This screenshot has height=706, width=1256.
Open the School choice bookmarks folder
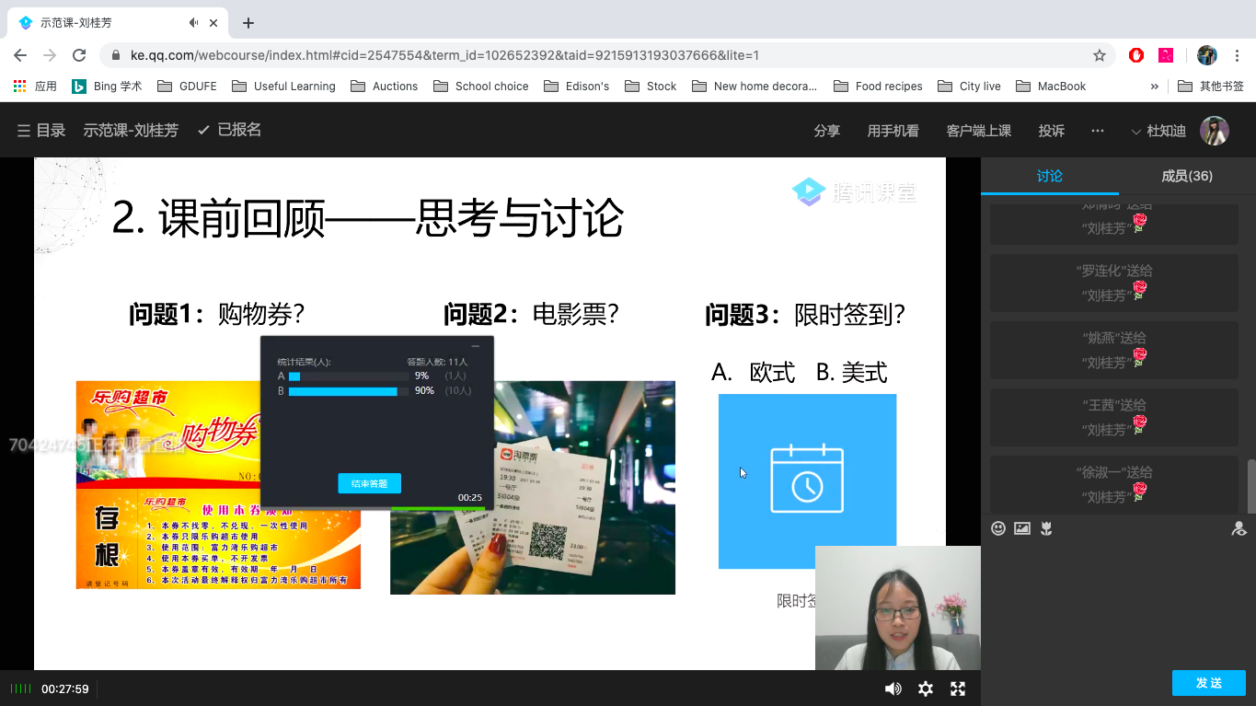pos(480,86)
